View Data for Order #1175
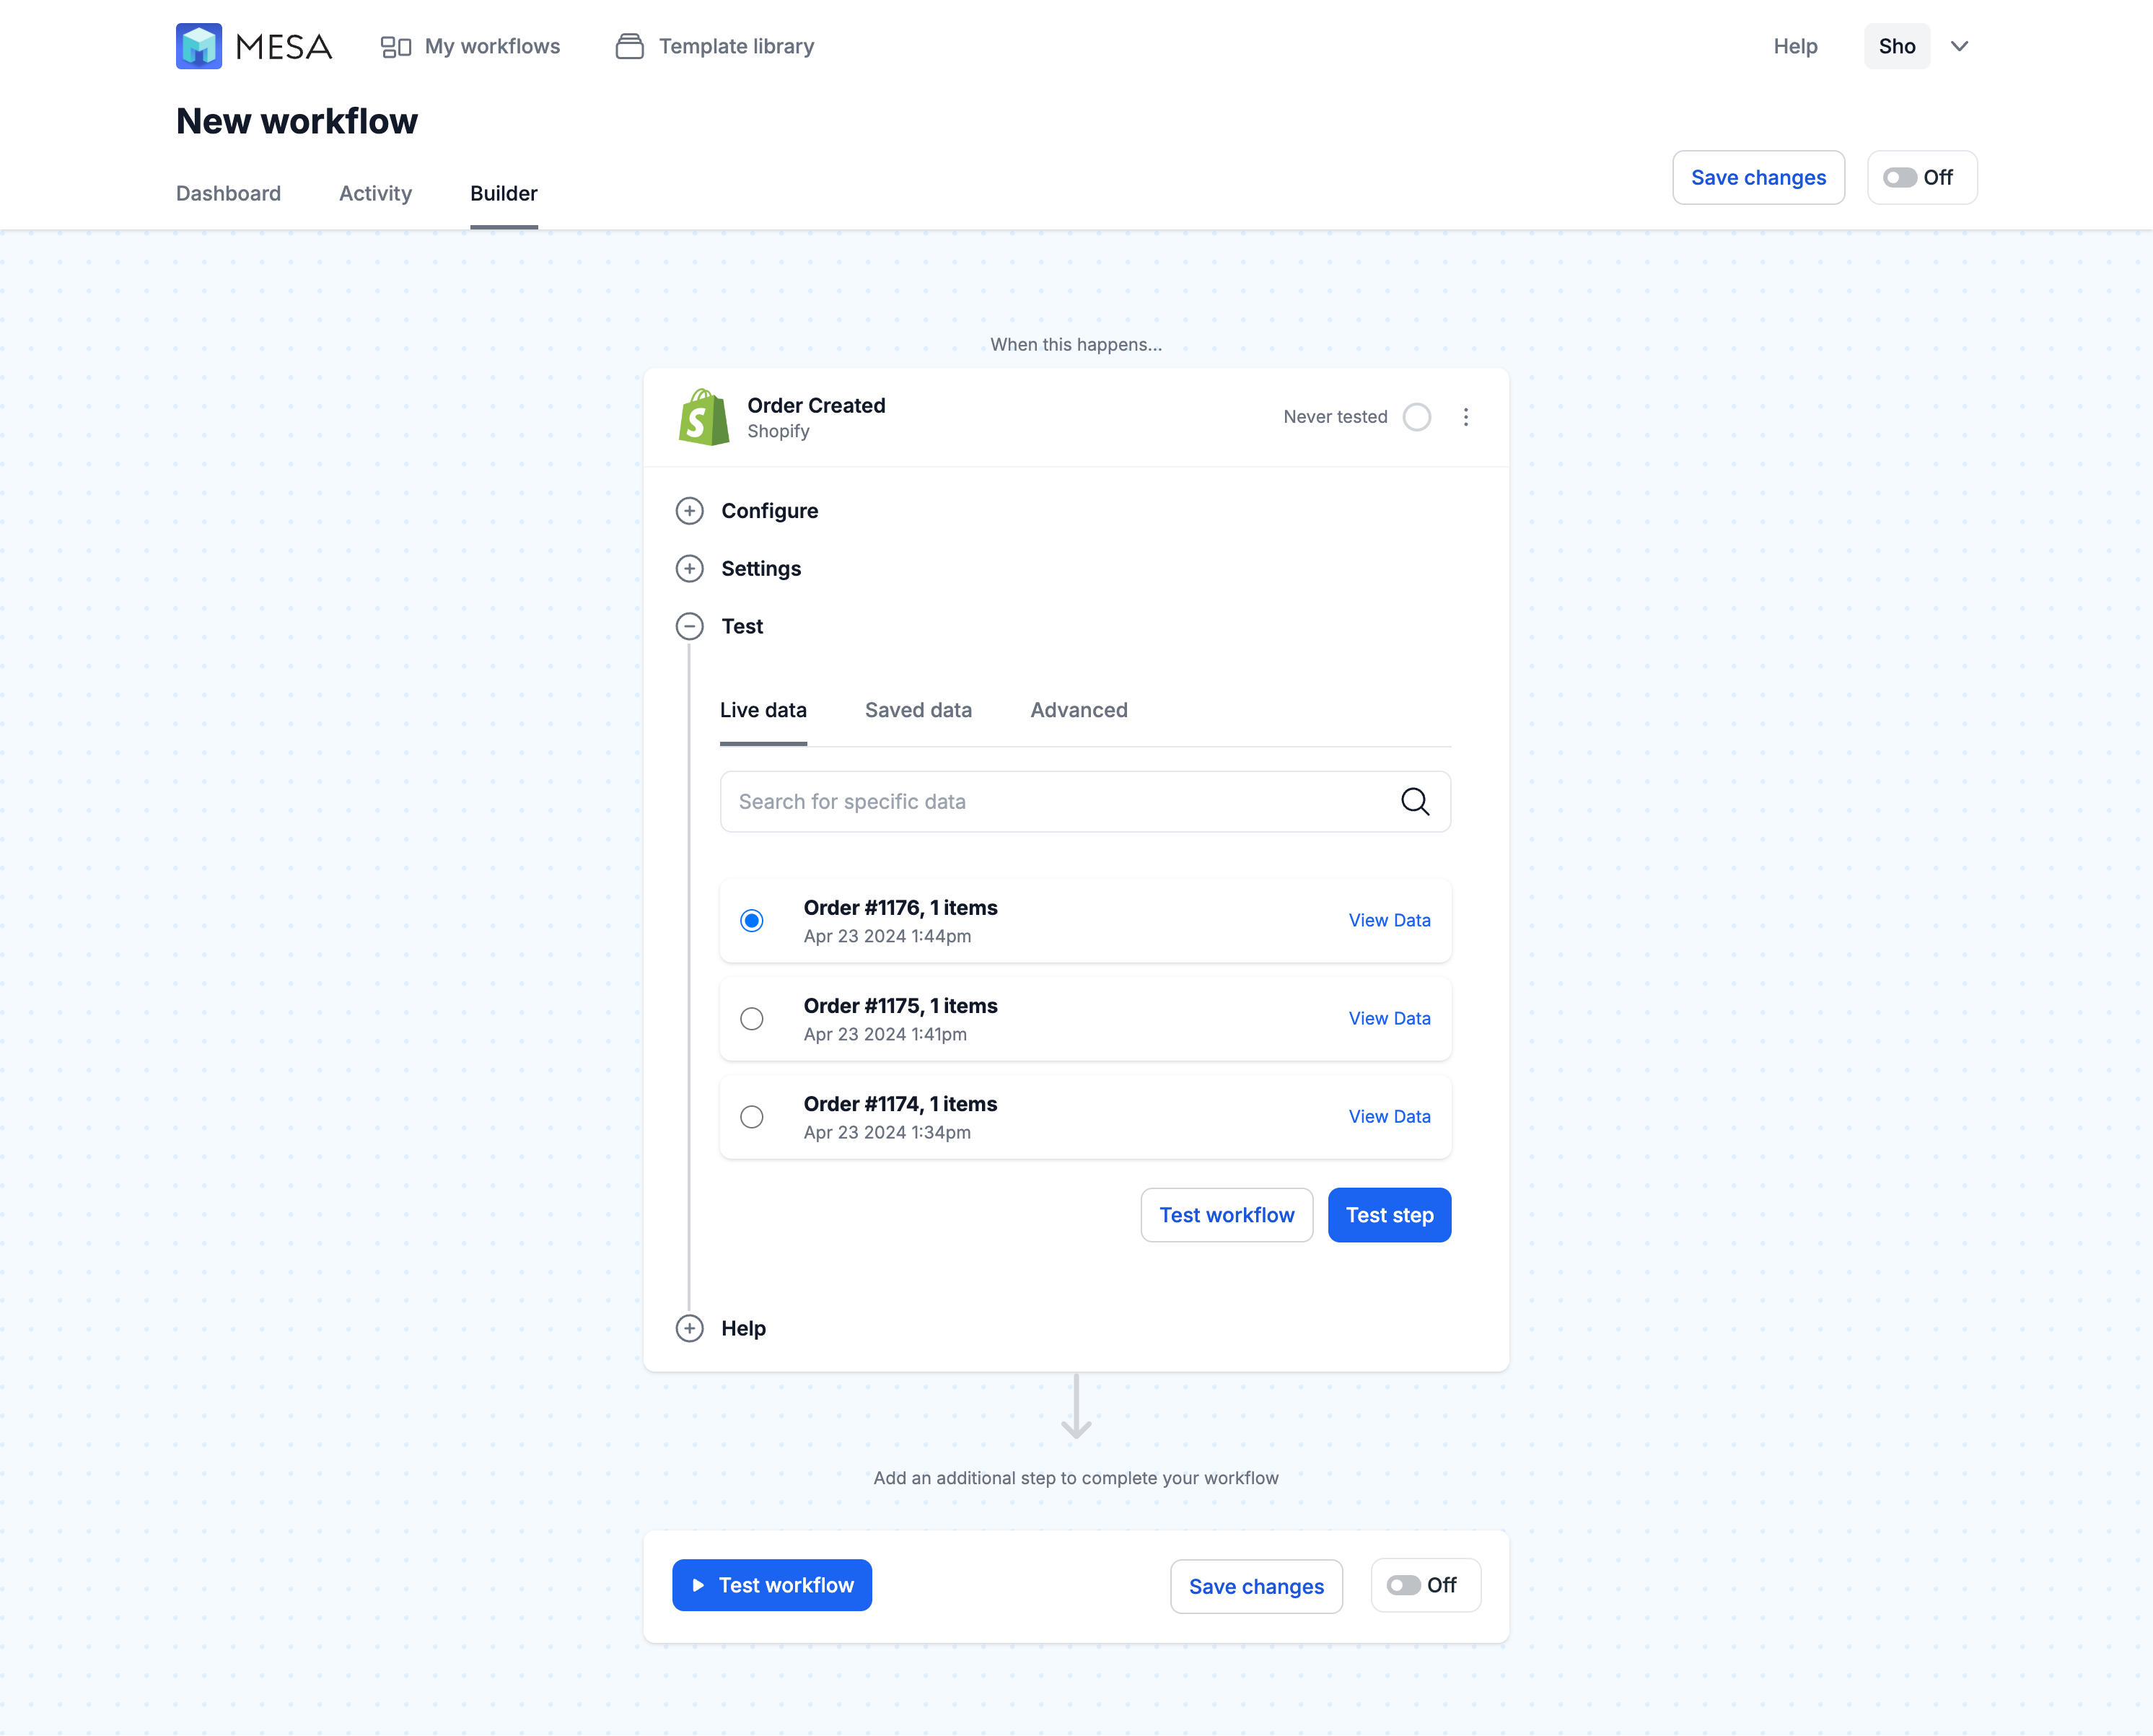The height and width of the screenshot is (1736, 2153). pos(1389,1018)
